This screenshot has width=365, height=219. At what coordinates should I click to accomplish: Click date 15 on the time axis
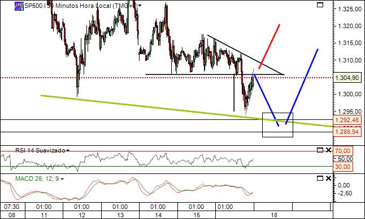click(197, 215)
